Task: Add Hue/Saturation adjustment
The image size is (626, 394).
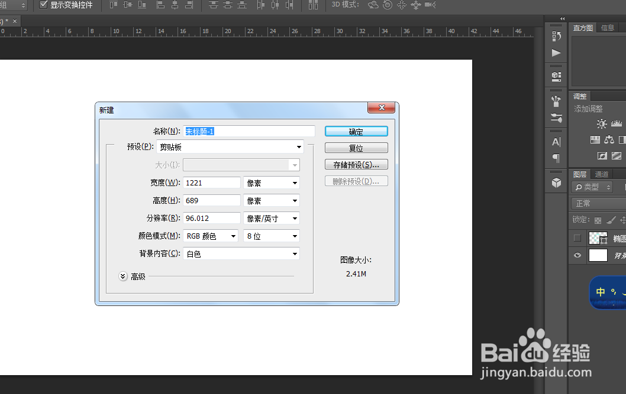Action: pyautogui.click(x=595, y=139)
